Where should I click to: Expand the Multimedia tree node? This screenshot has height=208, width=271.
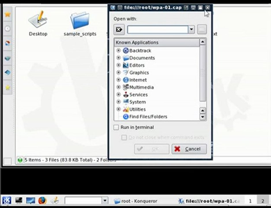pyautogui.click(x=119, y=87)
